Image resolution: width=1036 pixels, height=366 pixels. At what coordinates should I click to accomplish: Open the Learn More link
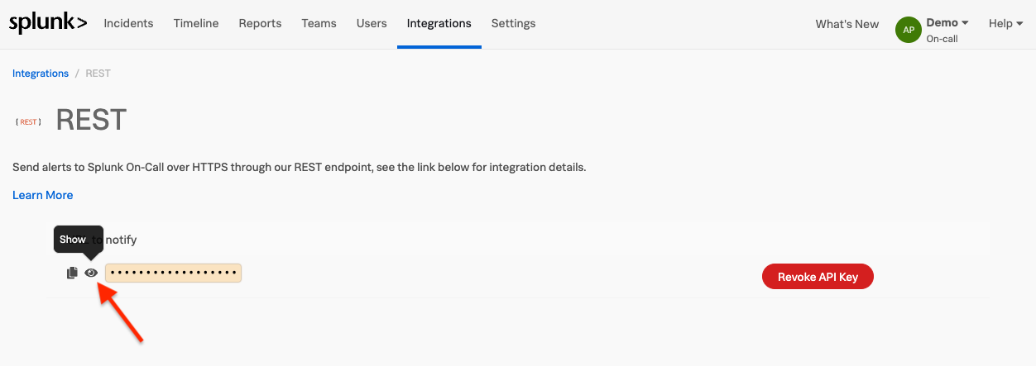pos(43,195)
